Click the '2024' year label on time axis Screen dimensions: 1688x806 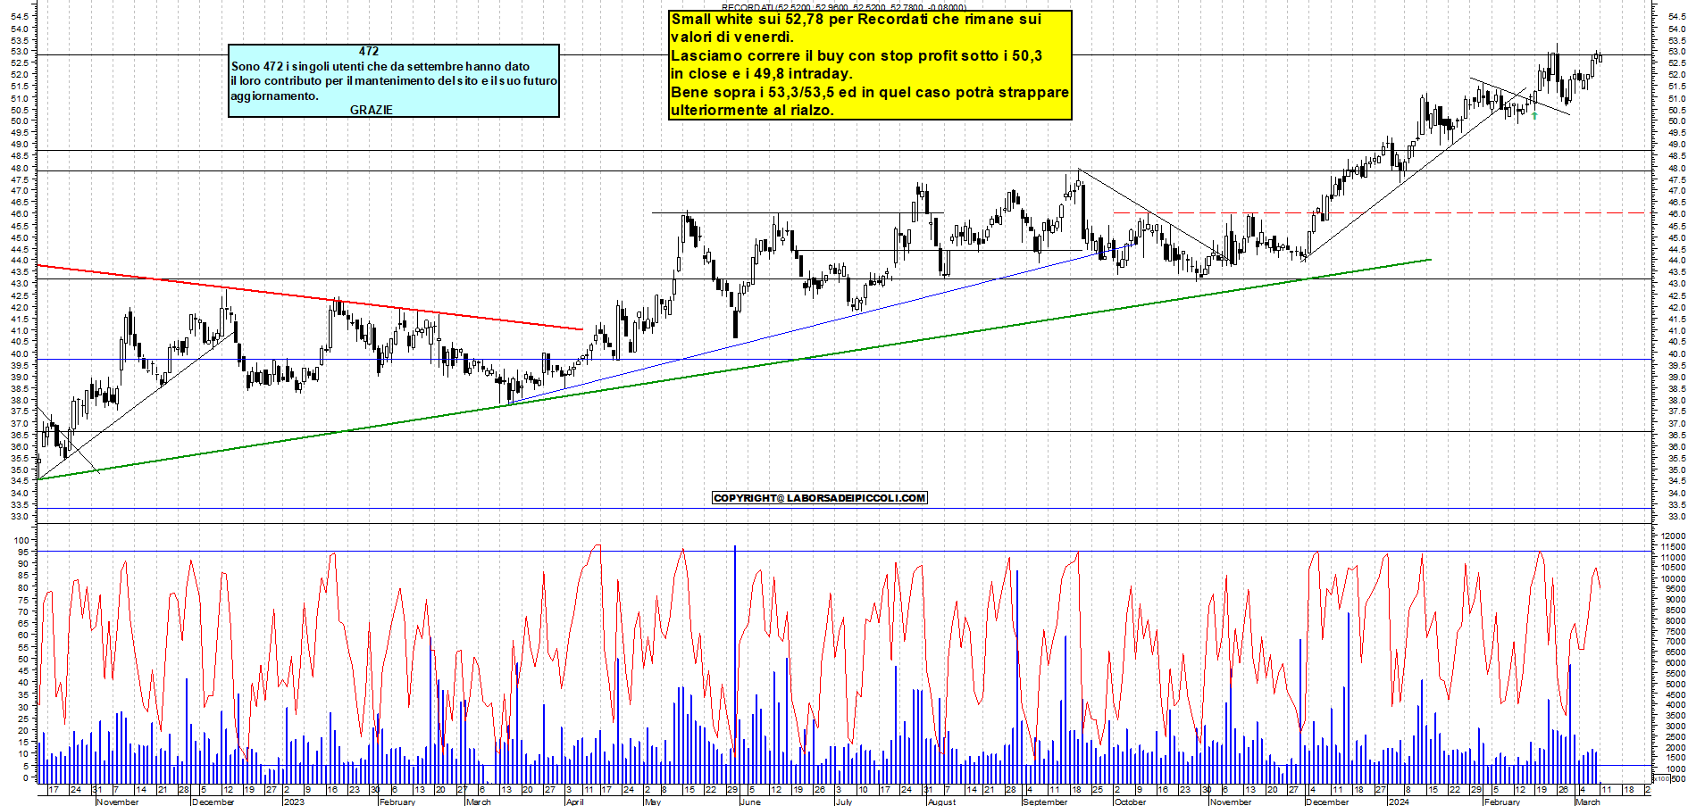[x=1399, y=802]
